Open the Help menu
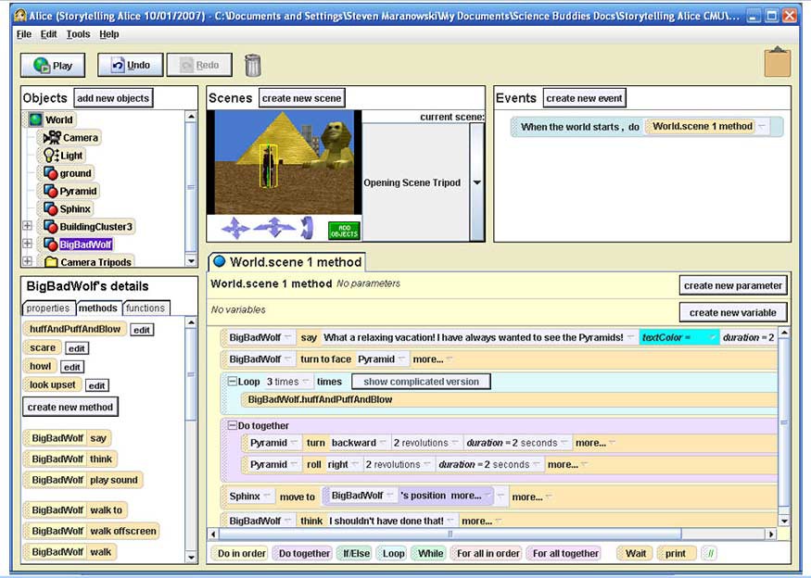The height and width of the screenshot is (578, 811). (x=109, y=34)
